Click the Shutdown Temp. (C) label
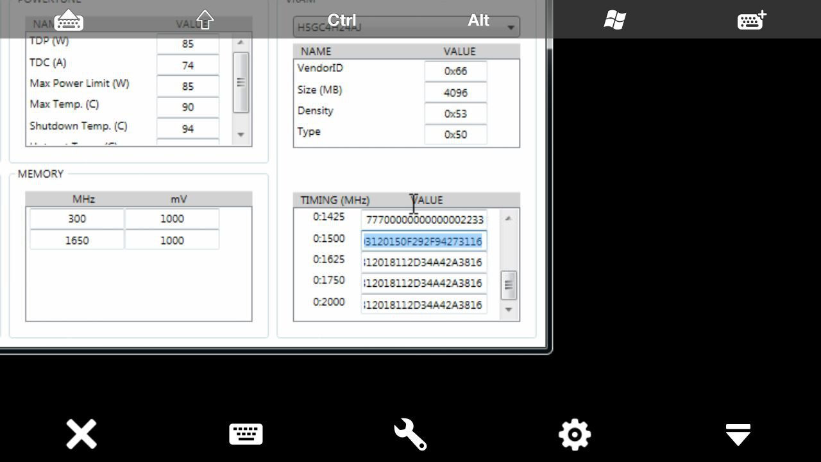The width and height of the screenshot is (821, 462). point(78,126)
